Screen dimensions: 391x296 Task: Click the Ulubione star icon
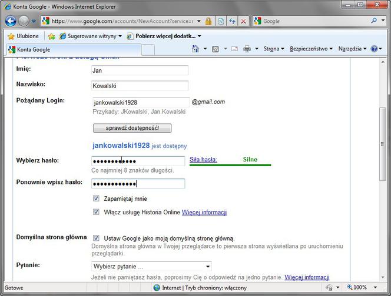tap(11, 36)
